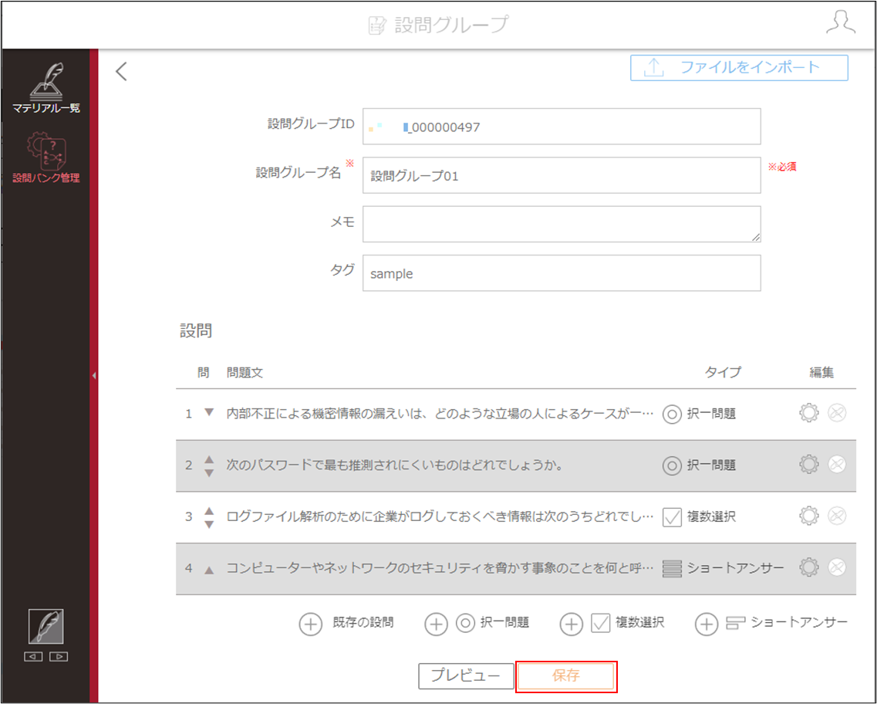Add a 択一問題 question with plus

436,624
